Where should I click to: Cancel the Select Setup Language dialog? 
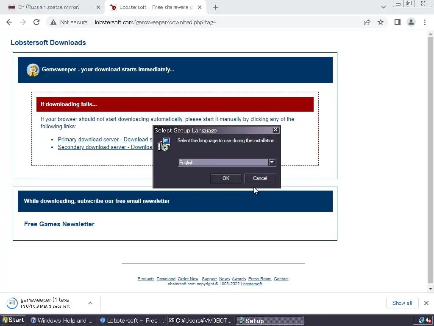click(260, 178)
